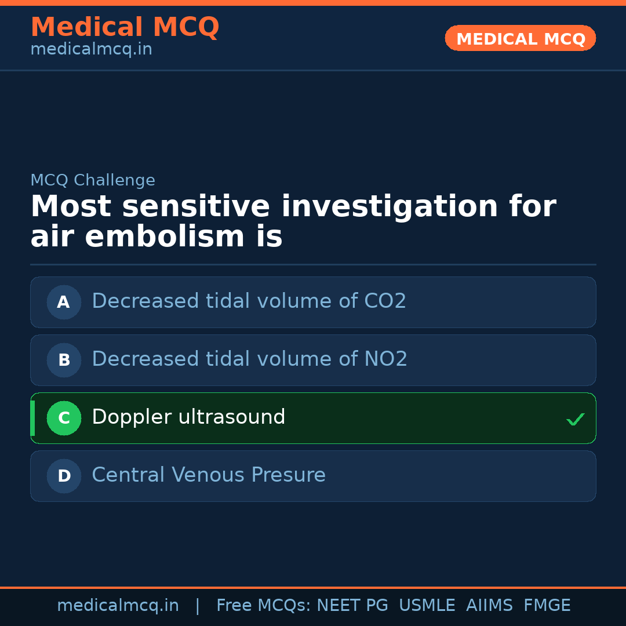Click the letter B circle icon
The width and height of the screenshot is (626, 626).
coord(64,360)
